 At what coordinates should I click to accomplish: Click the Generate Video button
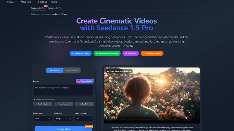[x=63, y=129]
